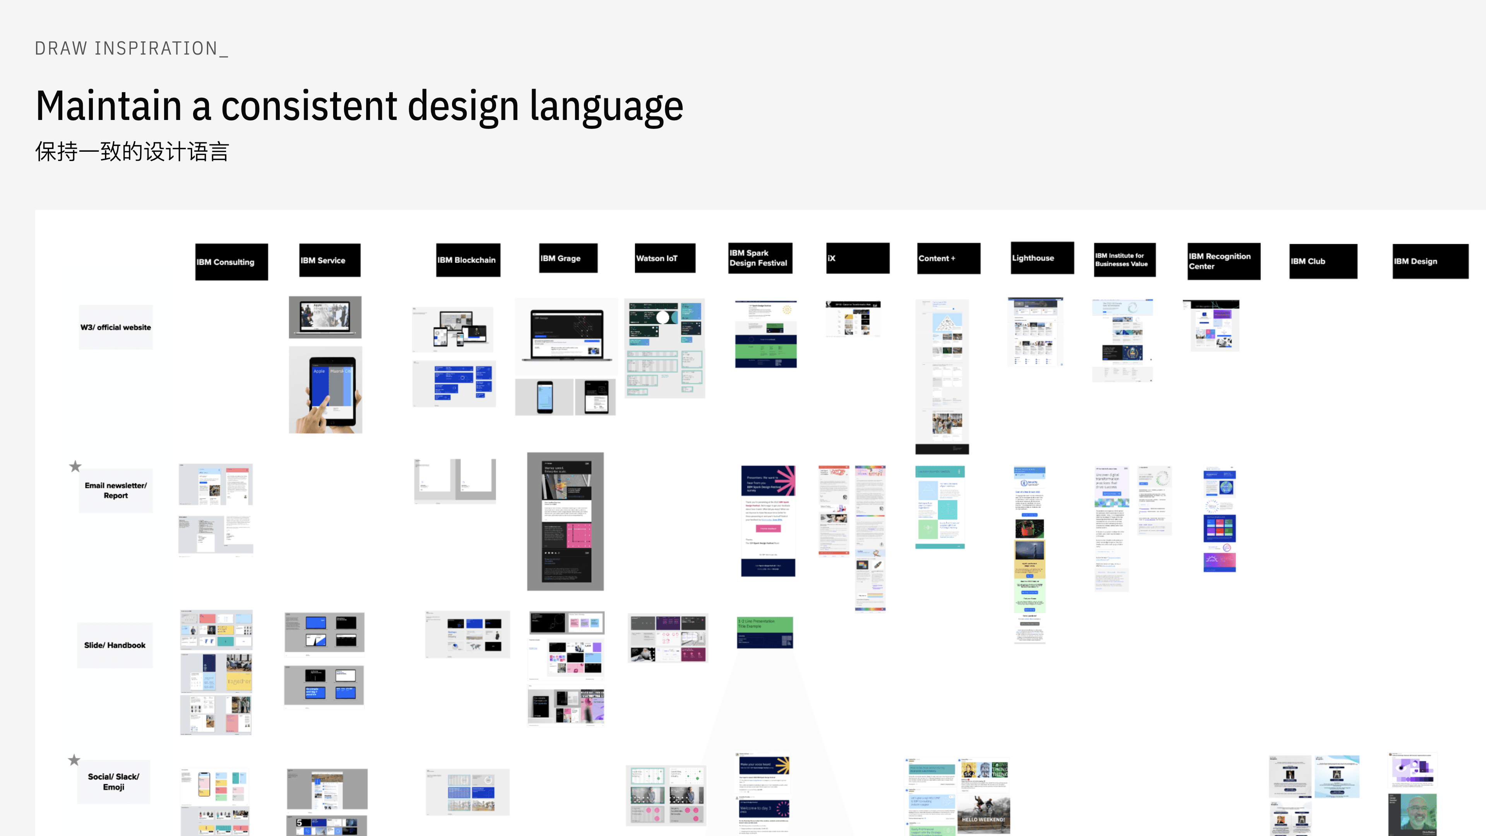Image resolution: width=1486 pixels, height=836 pixels.
Task: Open the Content + long website page thumbnail
Action: tap(942, 377)
